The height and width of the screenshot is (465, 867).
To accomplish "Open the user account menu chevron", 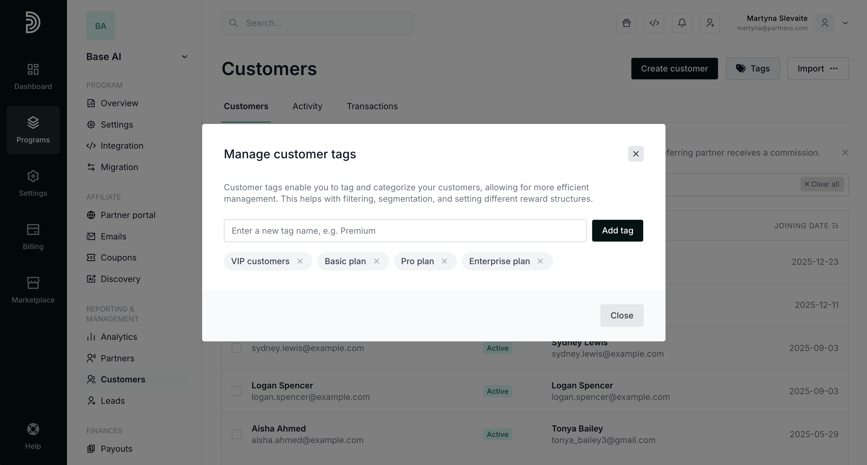I will 845,23.
